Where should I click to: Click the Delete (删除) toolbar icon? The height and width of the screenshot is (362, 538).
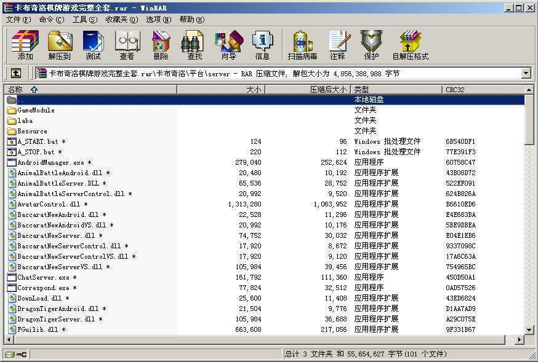click(x=161, y=45)
